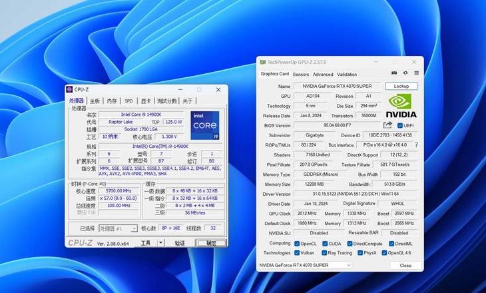Click the 工具 button in CPU-Z
The height and width of the screenshot is (293, 486).
tap(146, 243)
